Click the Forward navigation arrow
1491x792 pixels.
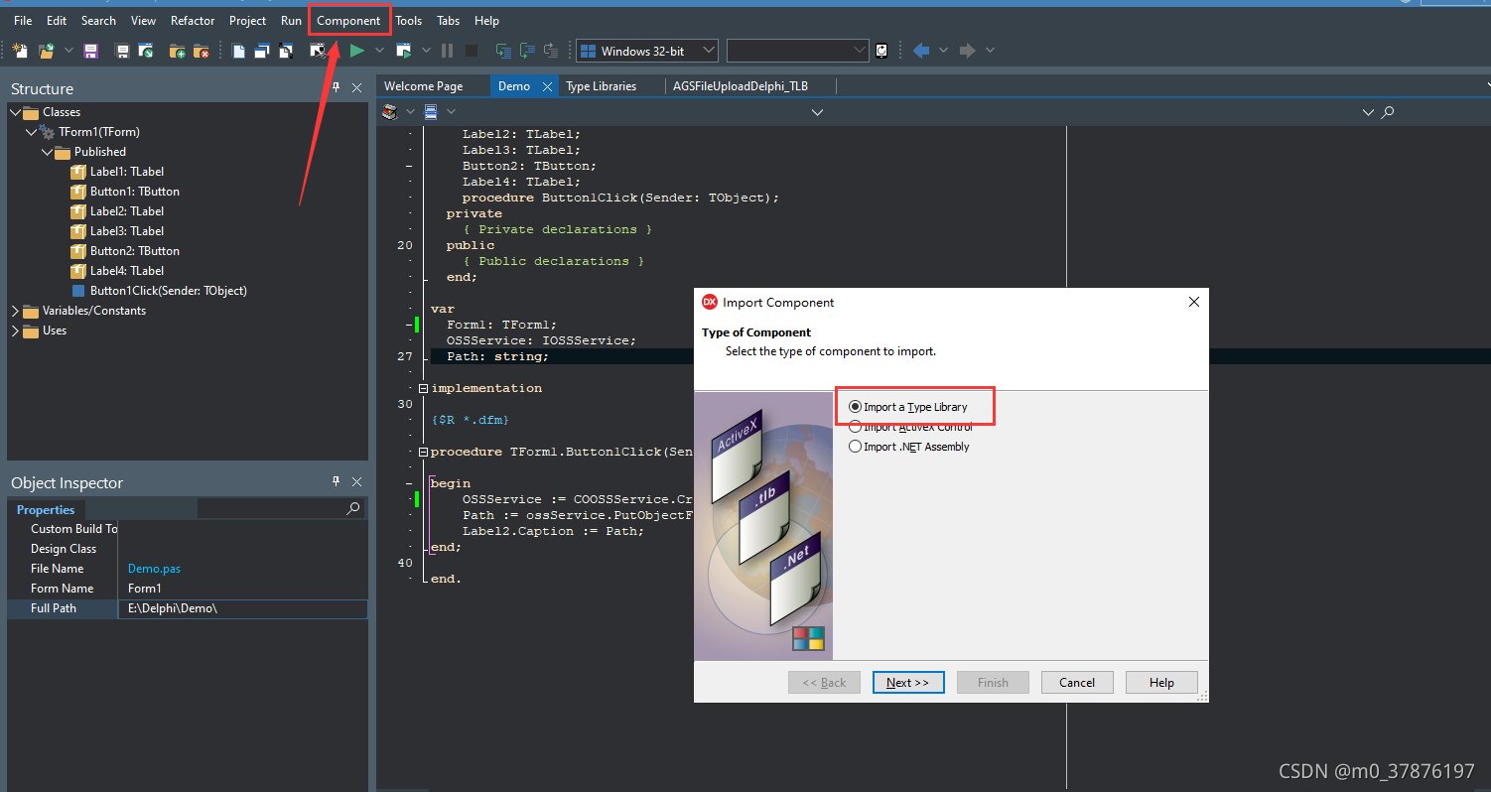pyautogui.click(x=967, y=51)
